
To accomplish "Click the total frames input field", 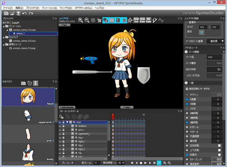I will pyautogui.click(x=97, y=163).
